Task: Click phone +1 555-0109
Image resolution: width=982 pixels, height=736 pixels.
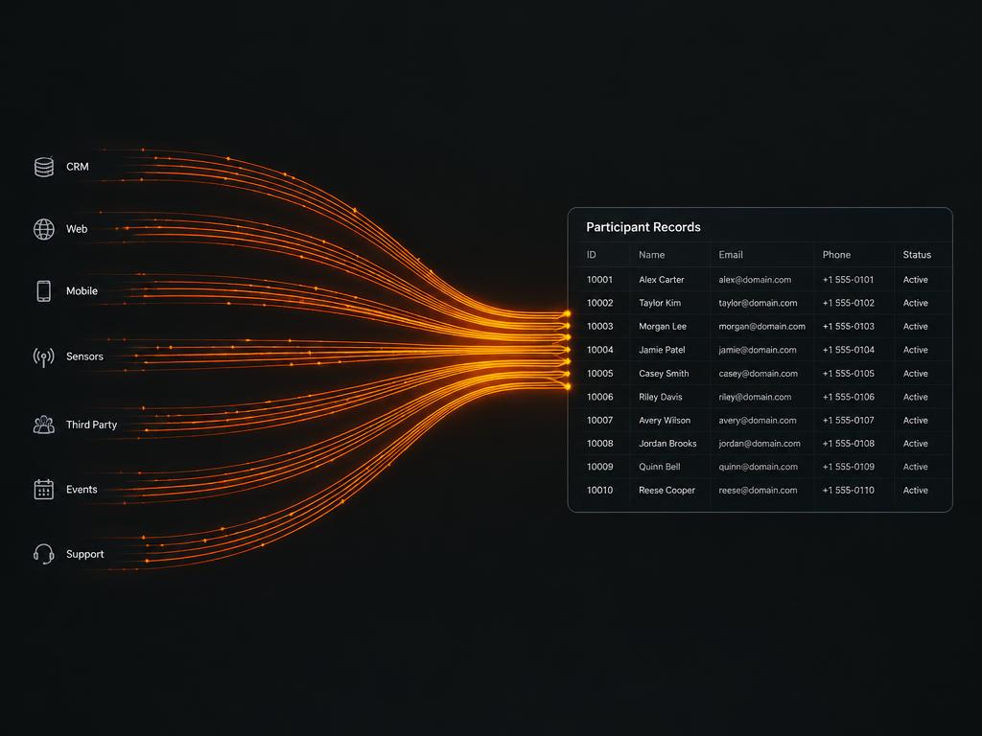Action: click(x=848, y=467)
